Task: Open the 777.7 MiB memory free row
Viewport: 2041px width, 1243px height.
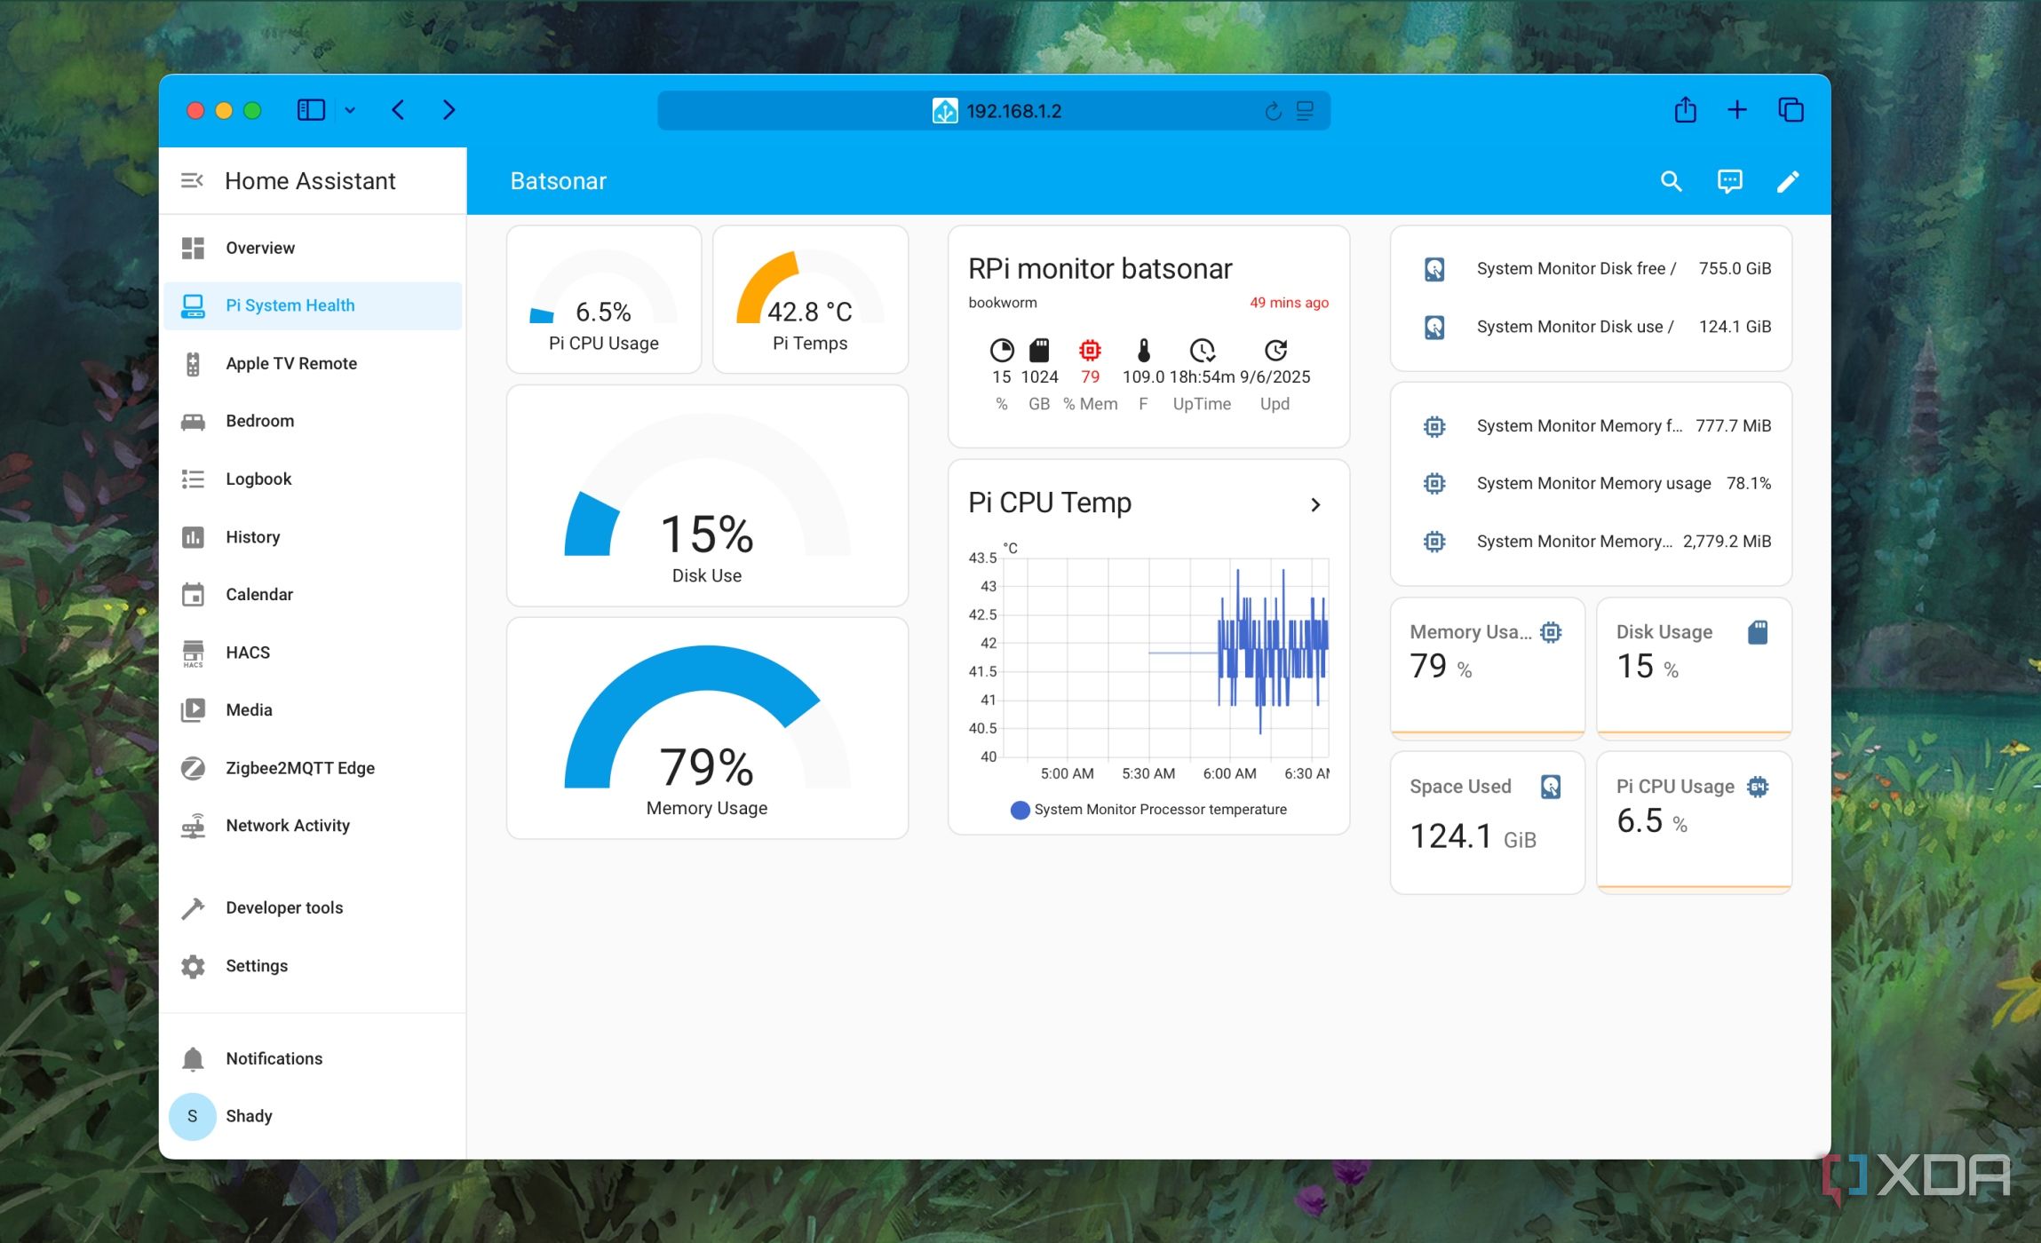Action: (1591, 426)
